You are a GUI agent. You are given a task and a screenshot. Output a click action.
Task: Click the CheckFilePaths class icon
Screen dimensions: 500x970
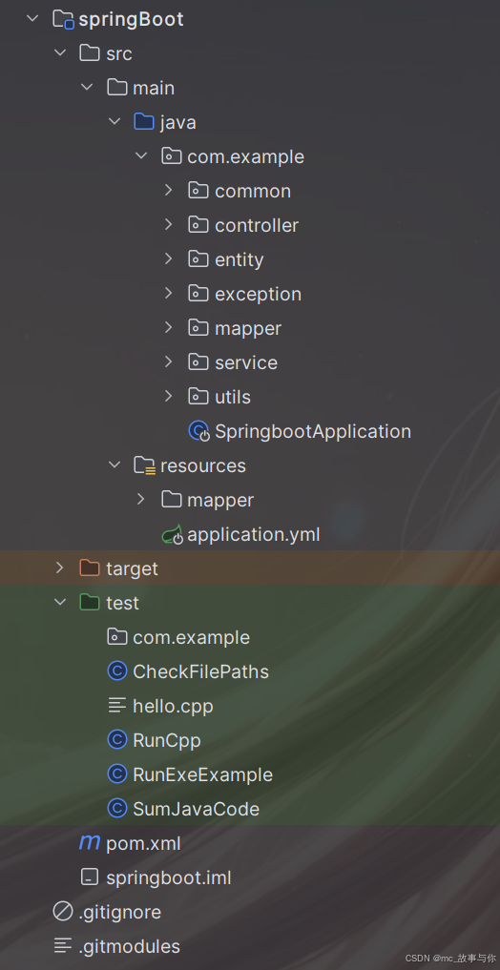point(117,671)
